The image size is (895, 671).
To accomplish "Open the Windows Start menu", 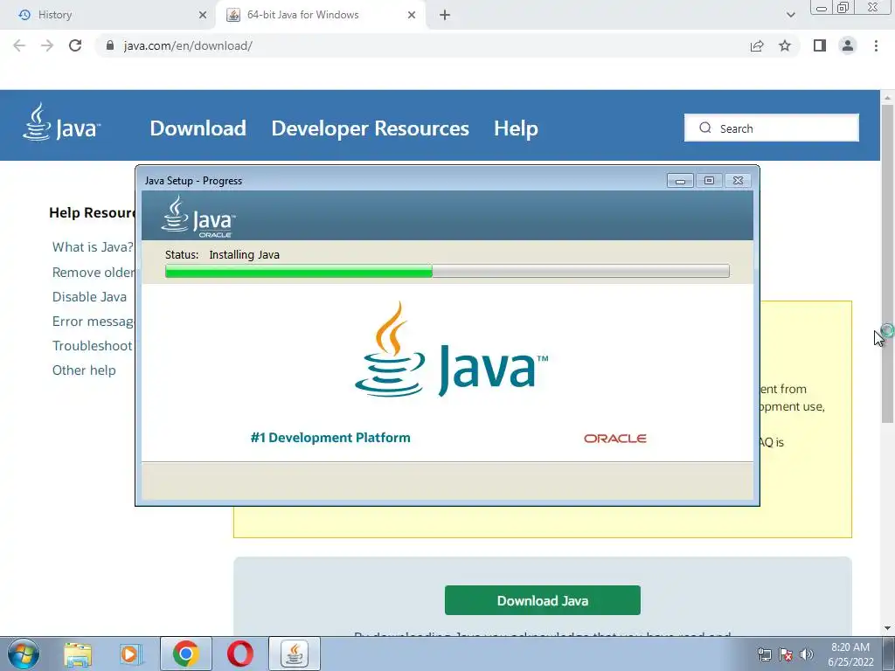I will coord(24,654).
